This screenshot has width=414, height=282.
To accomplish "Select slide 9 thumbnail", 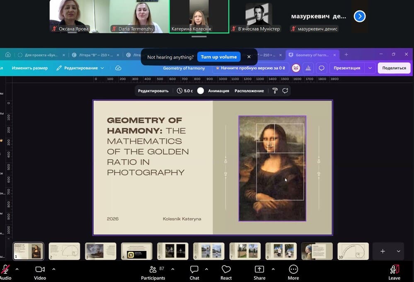I will click(317, 251).
